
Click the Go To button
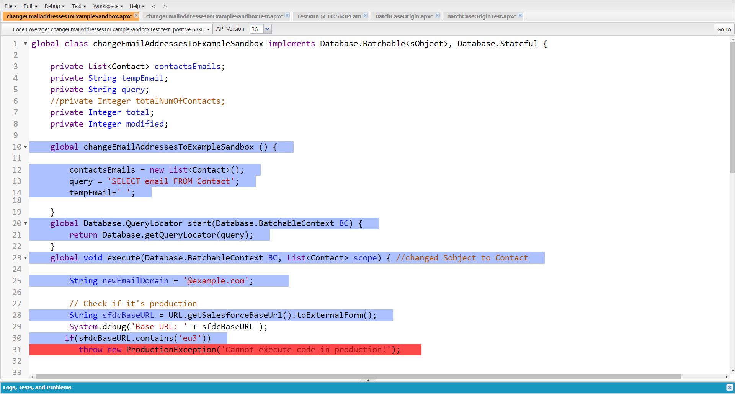[x=724, y=29]
